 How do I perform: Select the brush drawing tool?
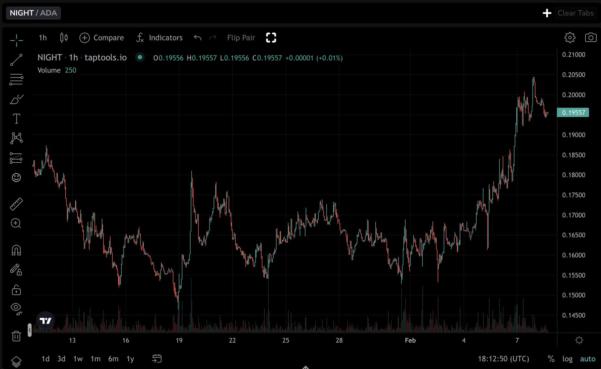click(16, 99)
